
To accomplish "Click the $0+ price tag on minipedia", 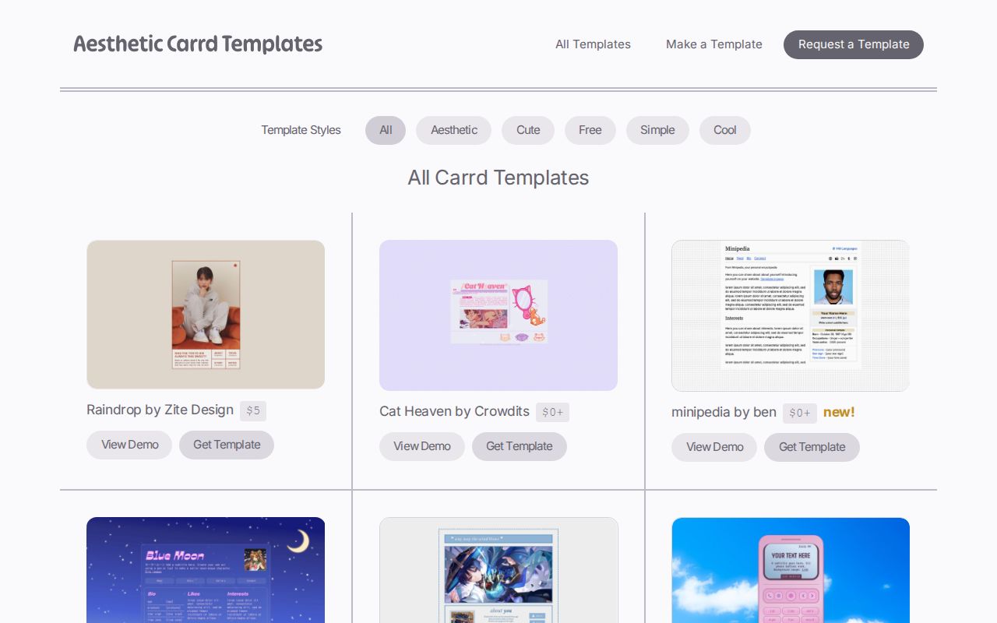I will point(800,413).
